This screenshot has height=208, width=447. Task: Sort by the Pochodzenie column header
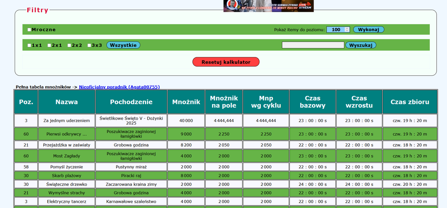click(x=131, y=102)
